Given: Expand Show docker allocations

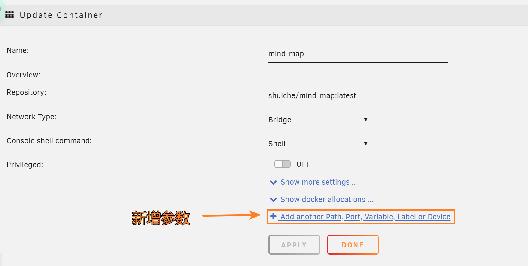Looking at the screenshot, I should coord(327,200).
